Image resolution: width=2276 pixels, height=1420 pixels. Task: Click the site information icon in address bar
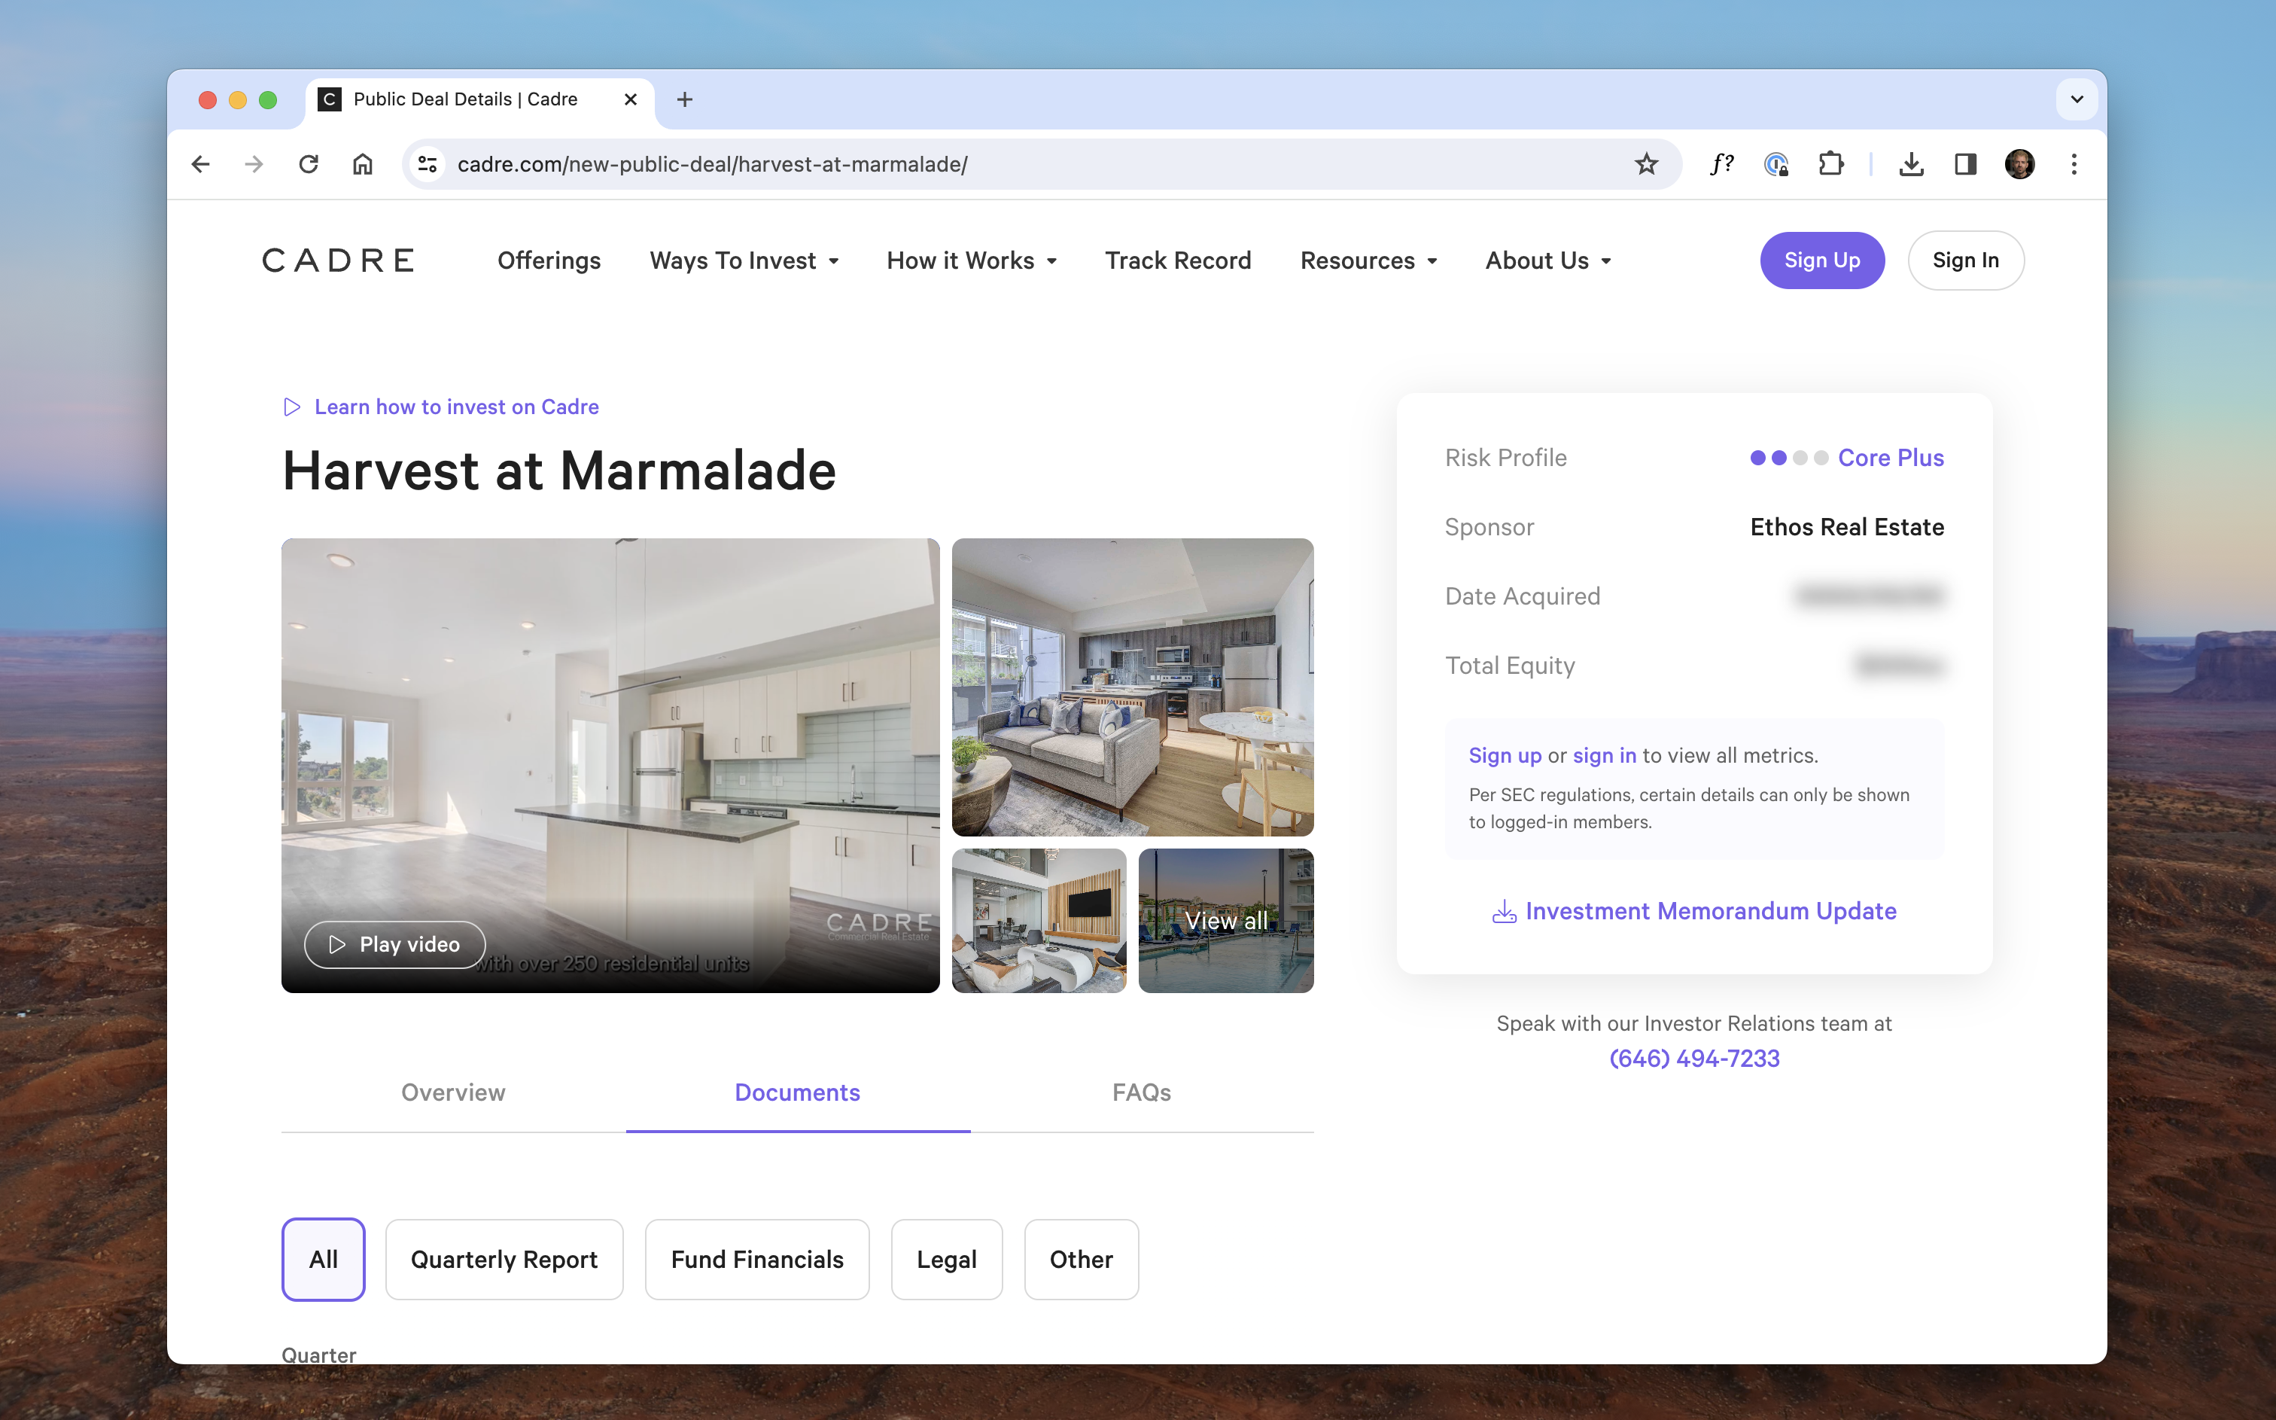click(x=428, y=164)
